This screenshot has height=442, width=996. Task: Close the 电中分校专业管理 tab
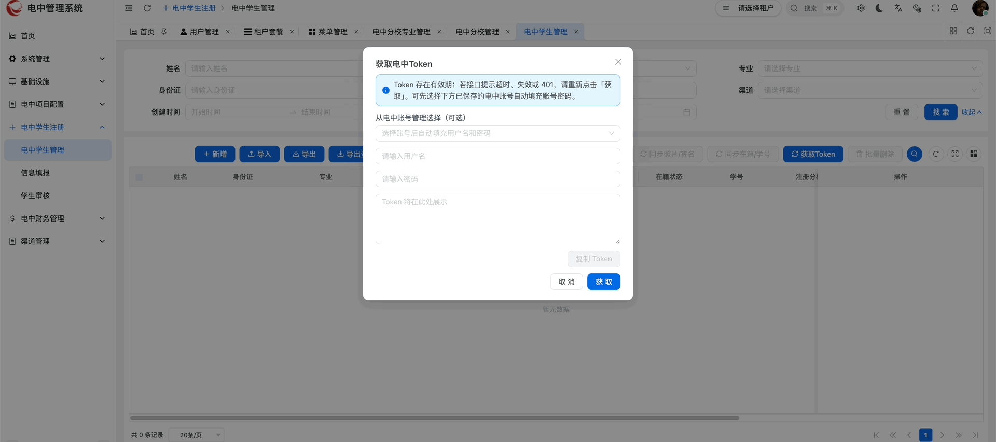pos(439,32)
